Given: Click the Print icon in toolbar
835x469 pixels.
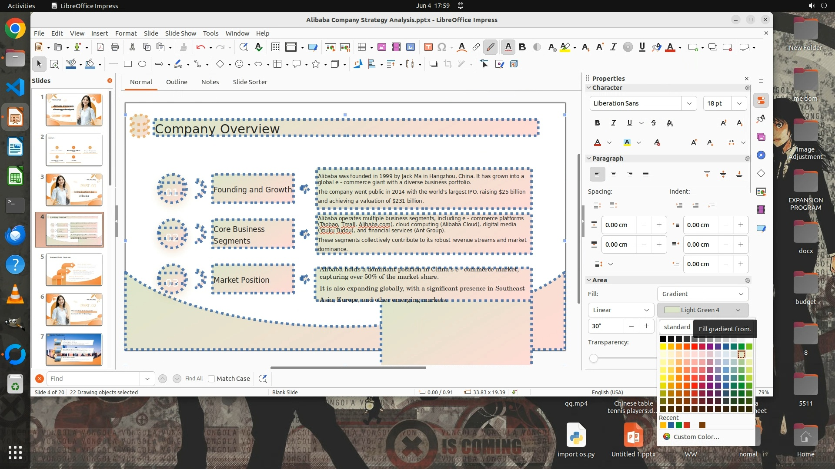Looking at the screenshot, I should tap(115, 47).
